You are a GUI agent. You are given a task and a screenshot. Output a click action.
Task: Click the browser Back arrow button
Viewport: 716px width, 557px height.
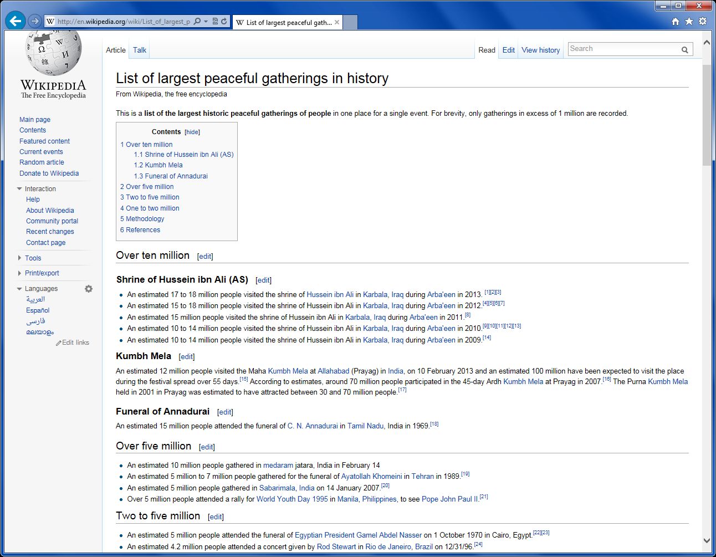[15, 21]
